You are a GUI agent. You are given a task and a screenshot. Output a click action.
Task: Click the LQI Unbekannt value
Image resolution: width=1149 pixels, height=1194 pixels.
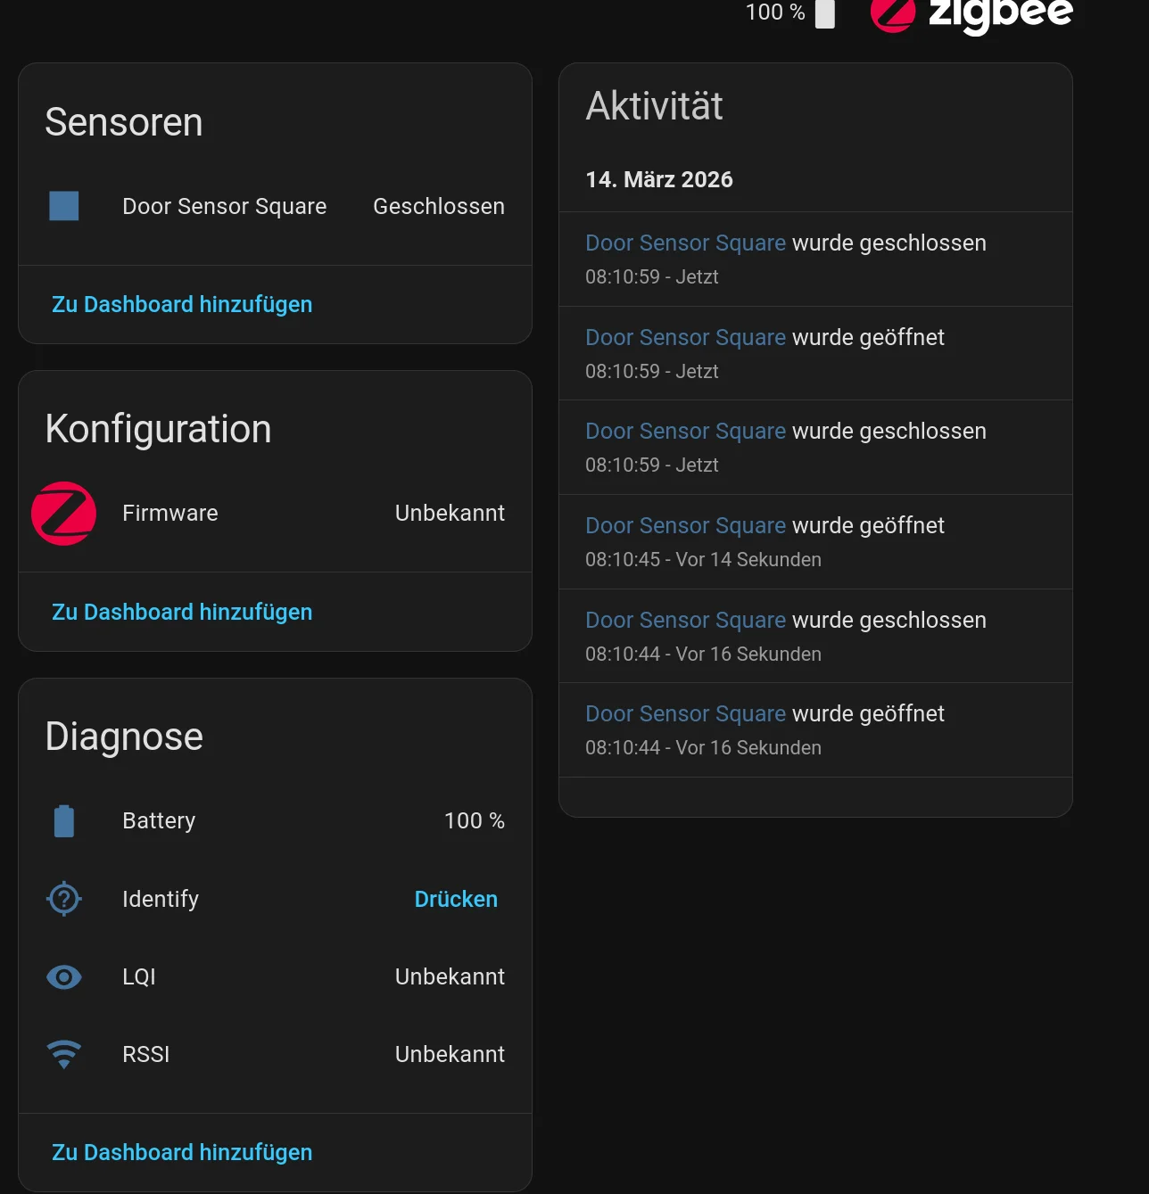[x=450, y=977]
